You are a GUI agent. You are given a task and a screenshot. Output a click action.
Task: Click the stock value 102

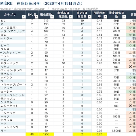point(46,31)
